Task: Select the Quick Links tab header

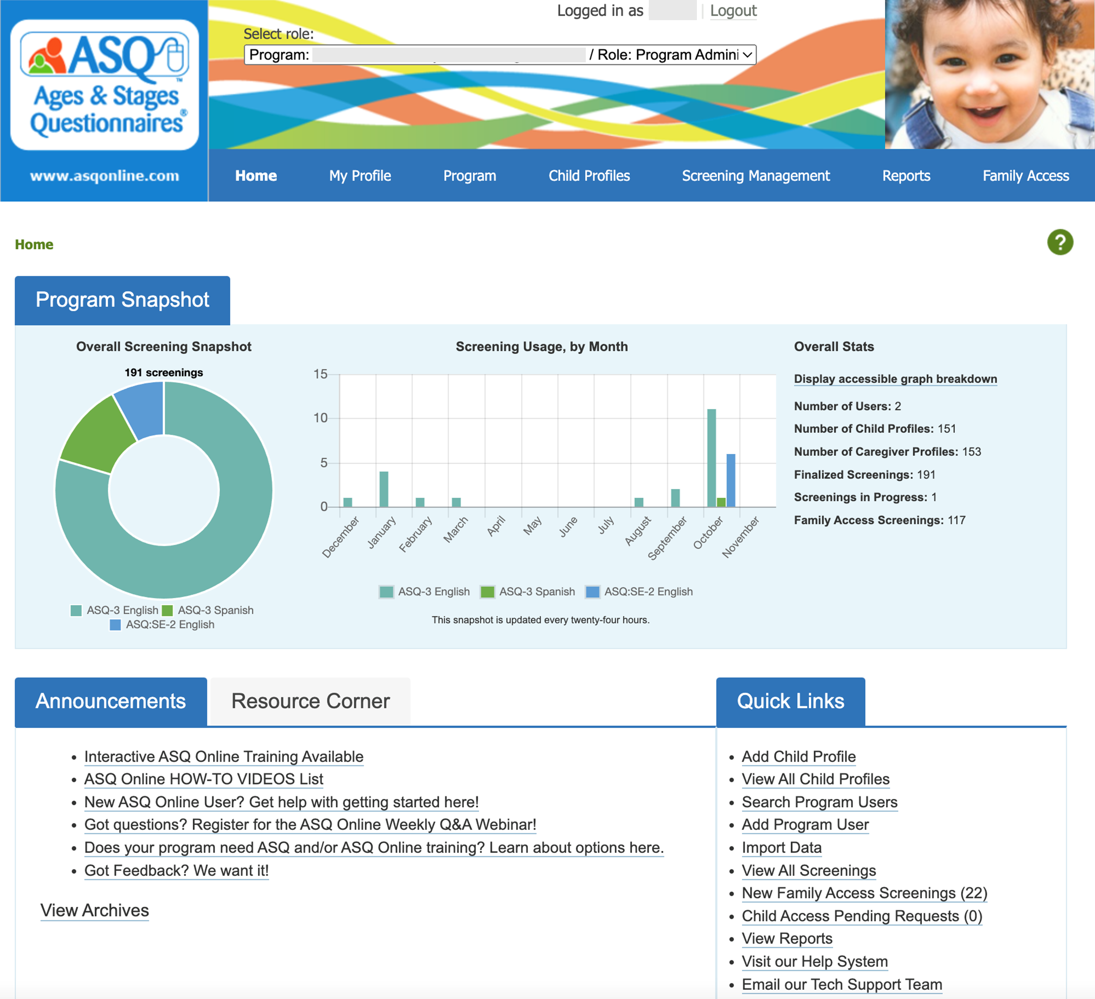Action: pos(791,701)
